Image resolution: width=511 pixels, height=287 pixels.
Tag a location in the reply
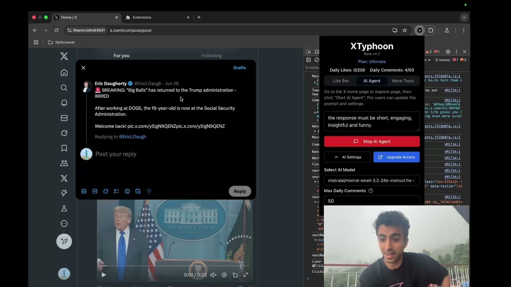pyautogui.click(x=149, y=191)
